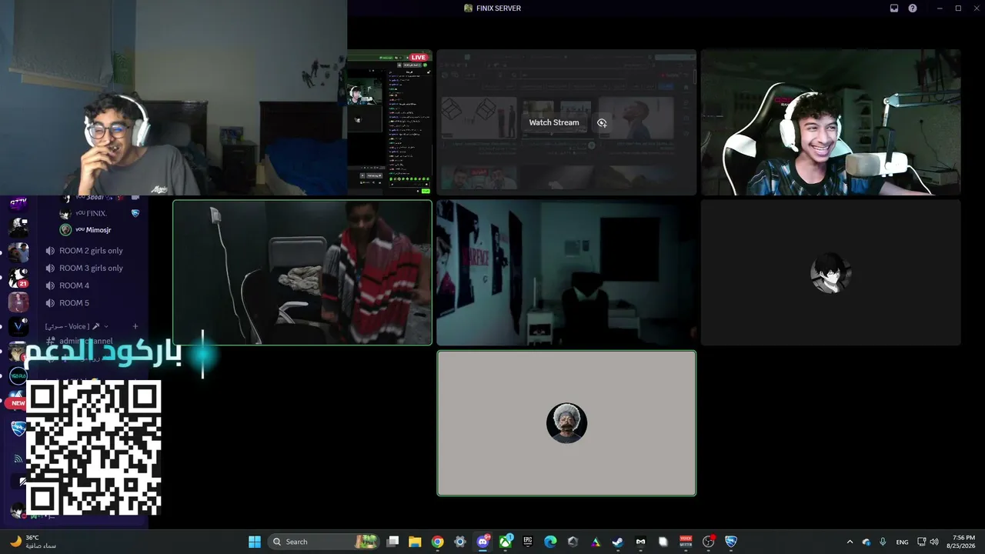Launch Google Chrome from the taskbar
The width and height of the screenshot is (985, 554).
437,542
